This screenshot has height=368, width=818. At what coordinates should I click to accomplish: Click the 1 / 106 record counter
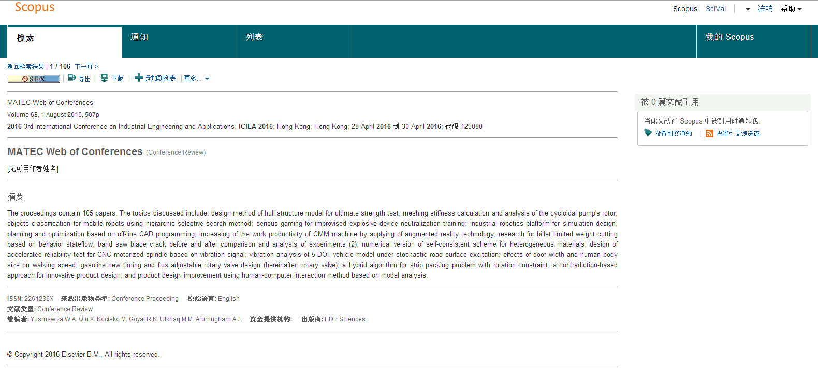point(60,67)
